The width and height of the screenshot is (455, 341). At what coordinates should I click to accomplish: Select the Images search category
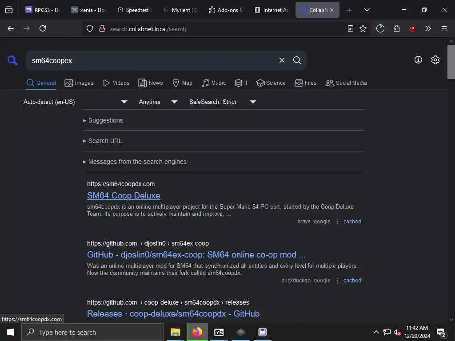[79, 83]
